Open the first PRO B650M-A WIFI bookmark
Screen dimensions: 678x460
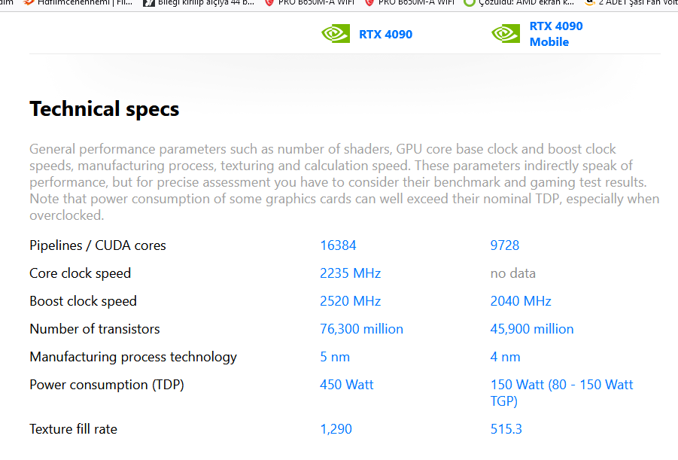[x=309, y=2]
